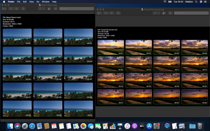The height and width of the screenshot is (131, 210).
Task: Click the Videlion user name in menu bar
Action: 189,2
